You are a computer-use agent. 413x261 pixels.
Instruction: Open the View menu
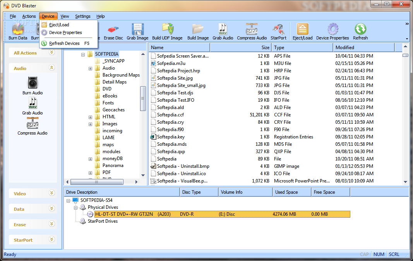point(65,16)
